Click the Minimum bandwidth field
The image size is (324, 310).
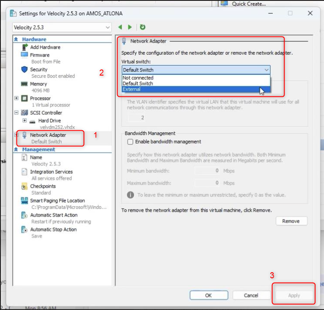point(207,171)
